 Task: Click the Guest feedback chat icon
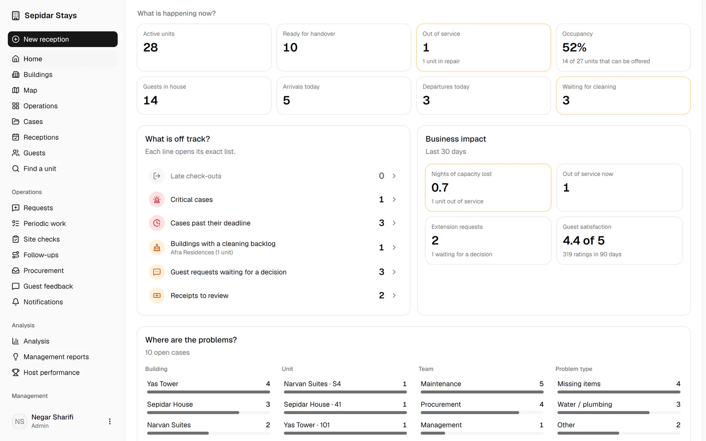(x=16, y=286)
